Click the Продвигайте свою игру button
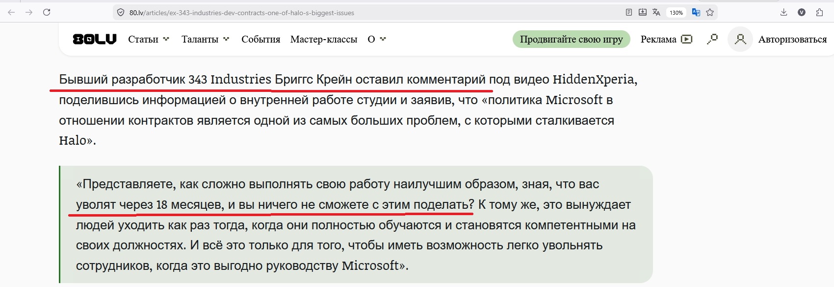Viewport: 834px width, 287px height. point(572,39)
